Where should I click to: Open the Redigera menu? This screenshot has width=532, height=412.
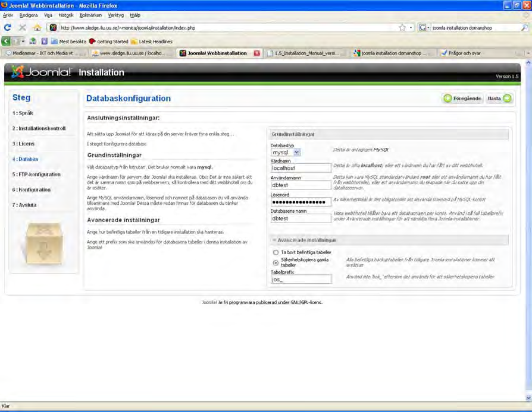pos(29,15)
